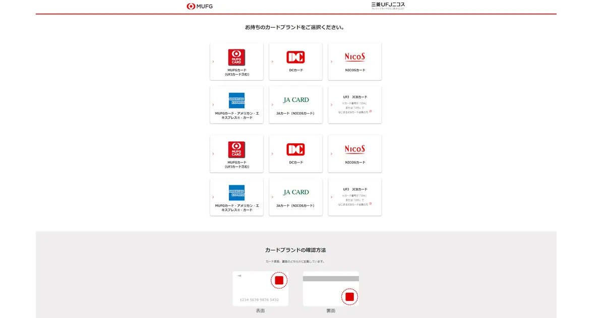Image resolution: width=605 pixels, height=318 pixels.
Task: Click the note 'カード表面、裏面のどちらかに記載しています。'
Action: pos(295,261)
